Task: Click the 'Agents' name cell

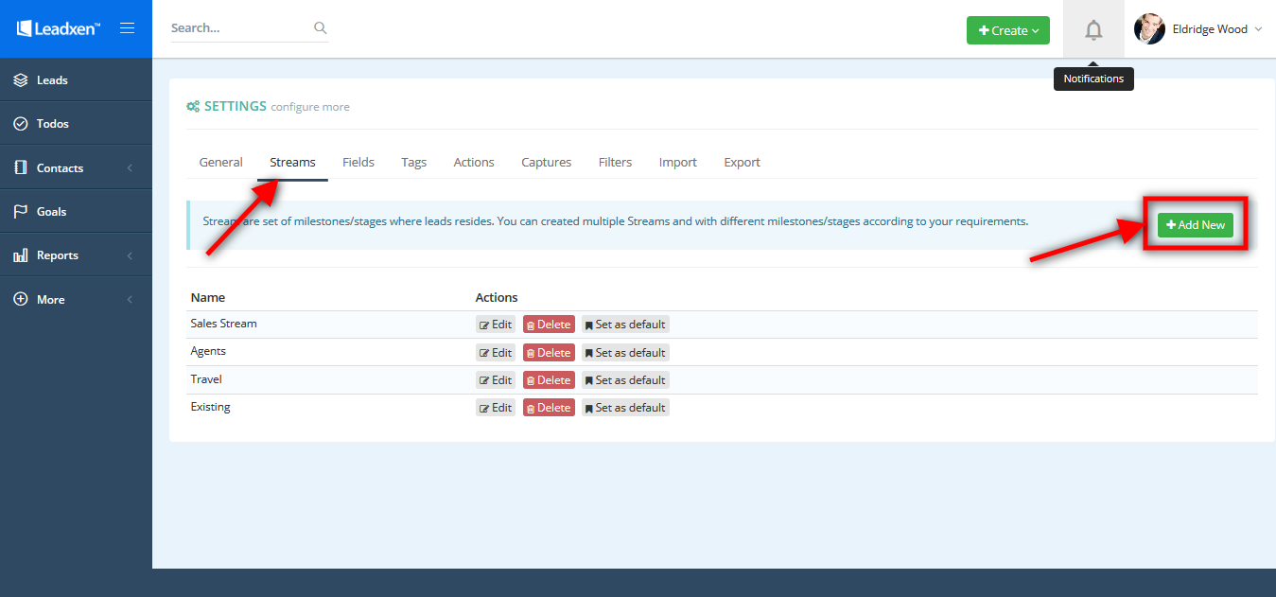Action: [x=208, y=351]
